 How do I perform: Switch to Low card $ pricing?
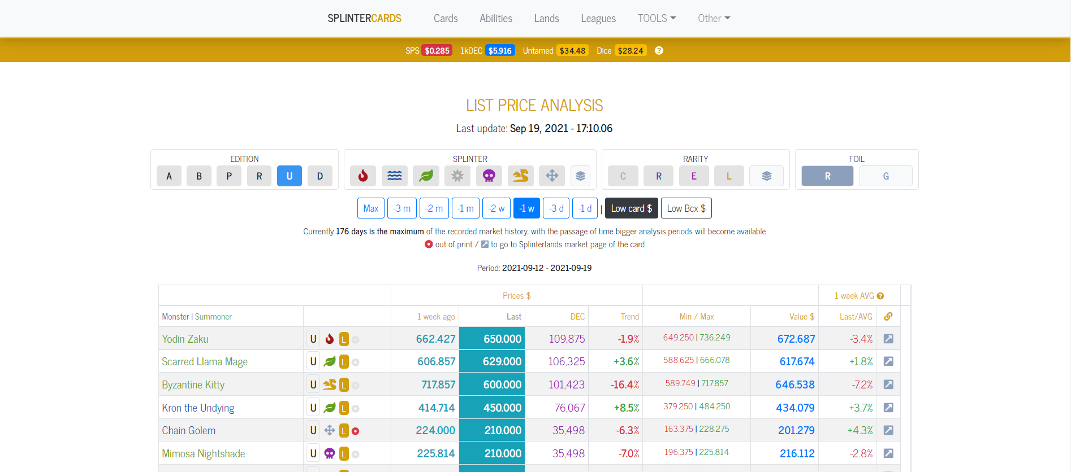point(632,208)
